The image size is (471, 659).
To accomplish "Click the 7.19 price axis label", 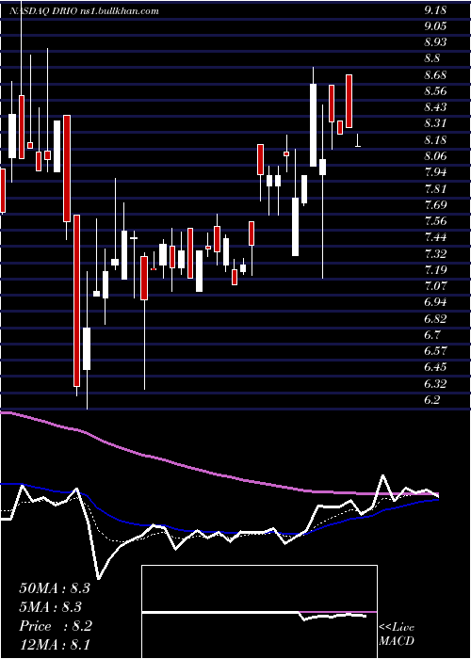I will (x=435, y=270).
